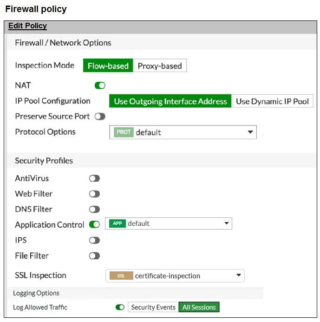Choose Security Events logging option
The width and height of the screenshot is (320, 322).
(153, 307)
